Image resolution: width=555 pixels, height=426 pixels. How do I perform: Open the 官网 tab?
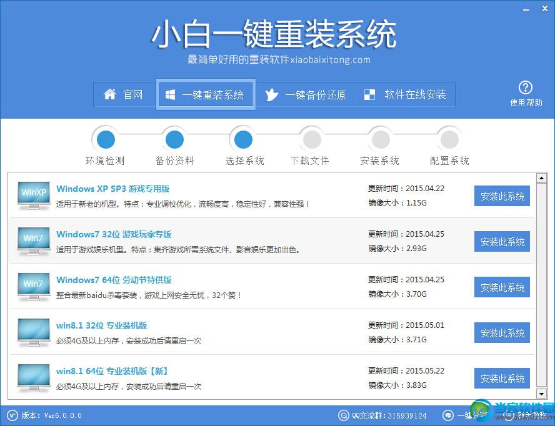[x=124, y=94]
